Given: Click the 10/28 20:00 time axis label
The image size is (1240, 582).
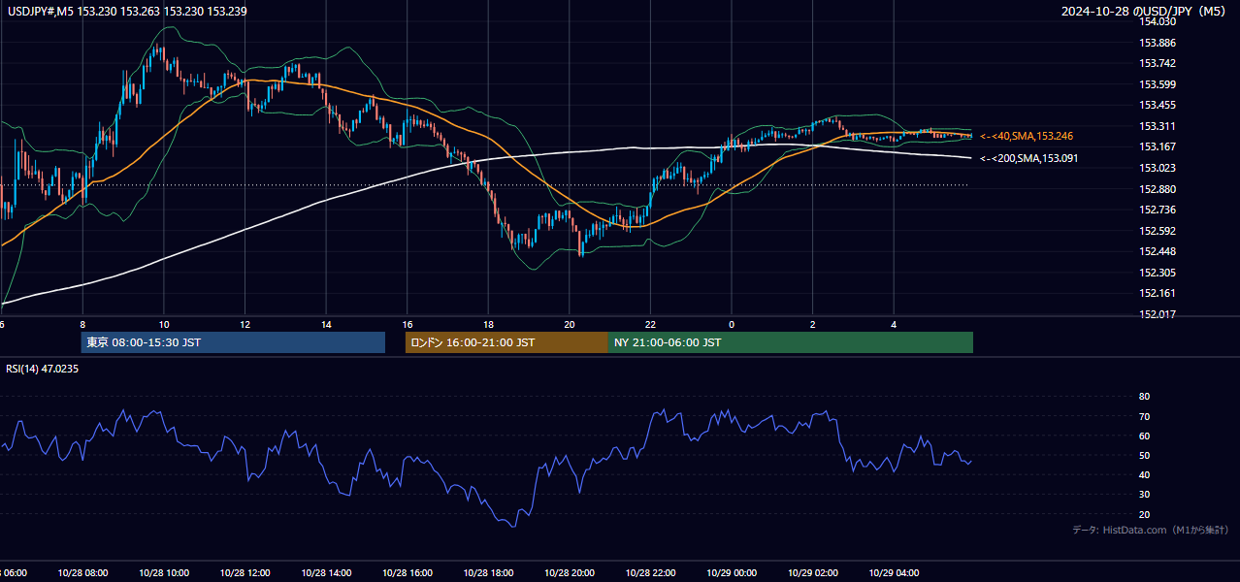Looking at the screenshot, I should click(570, 573).
